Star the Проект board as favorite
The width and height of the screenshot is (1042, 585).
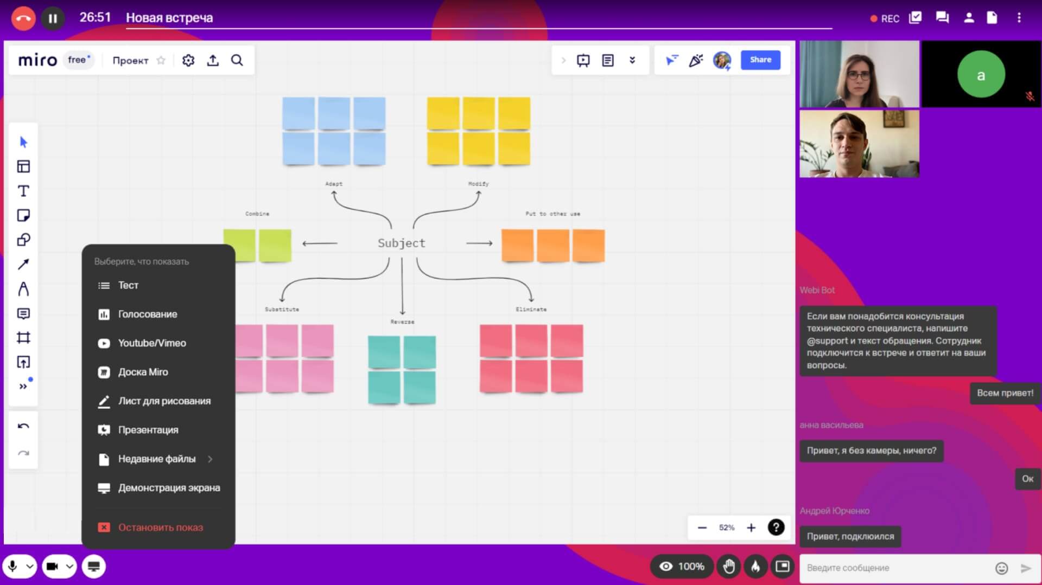tap(161, 60)
